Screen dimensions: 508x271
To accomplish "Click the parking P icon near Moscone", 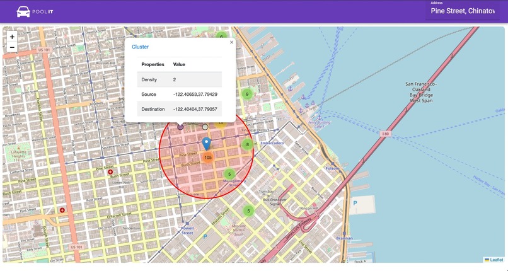I will tap(205, 237).
